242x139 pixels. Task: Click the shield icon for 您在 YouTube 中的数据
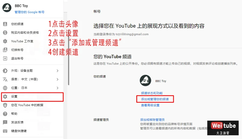point(5,105)
